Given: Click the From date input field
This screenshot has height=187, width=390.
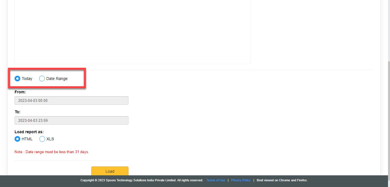Looking at the screenshot, I should point(71,100).
